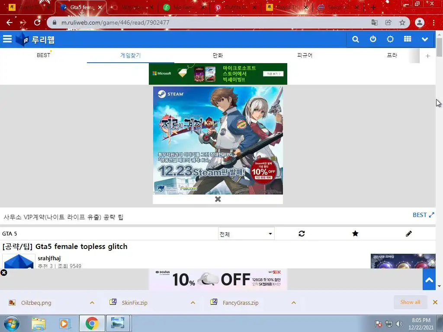Click the address bar URL

(x=115, y=22)
